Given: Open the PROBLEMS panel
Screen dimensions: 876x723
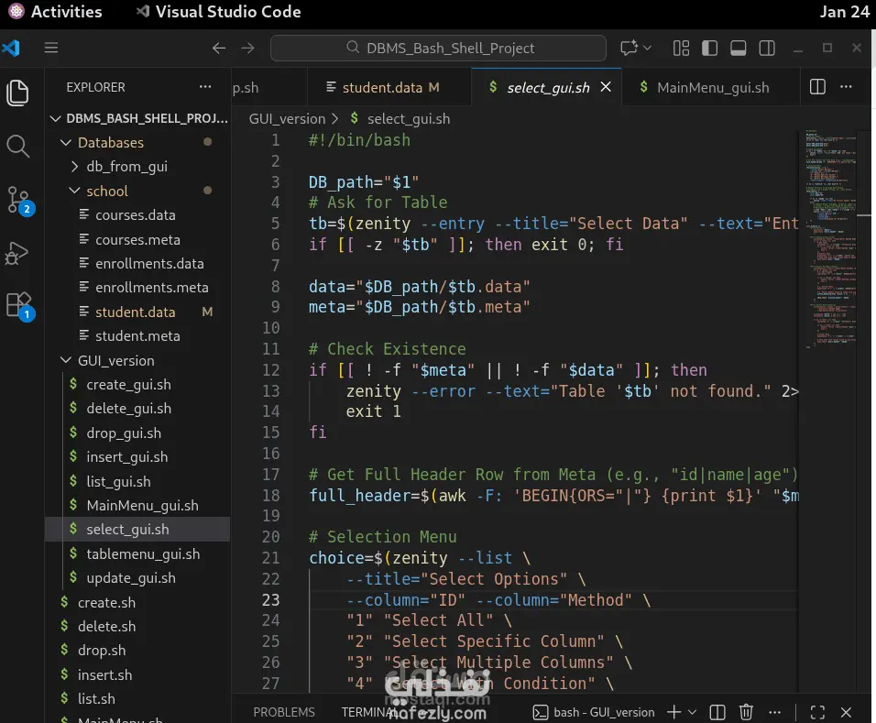Looking at the screenshot, I should click(x=284, y=712).
